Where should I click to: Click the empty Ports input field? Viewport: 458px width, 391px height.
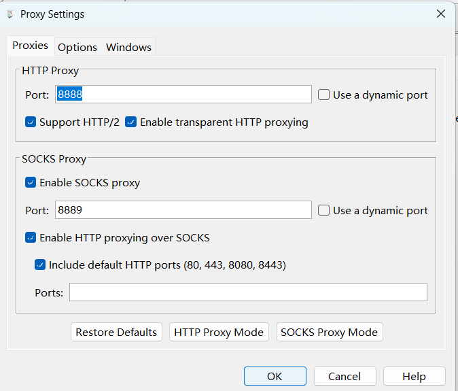pyautogui.click(x=248, y=292)
